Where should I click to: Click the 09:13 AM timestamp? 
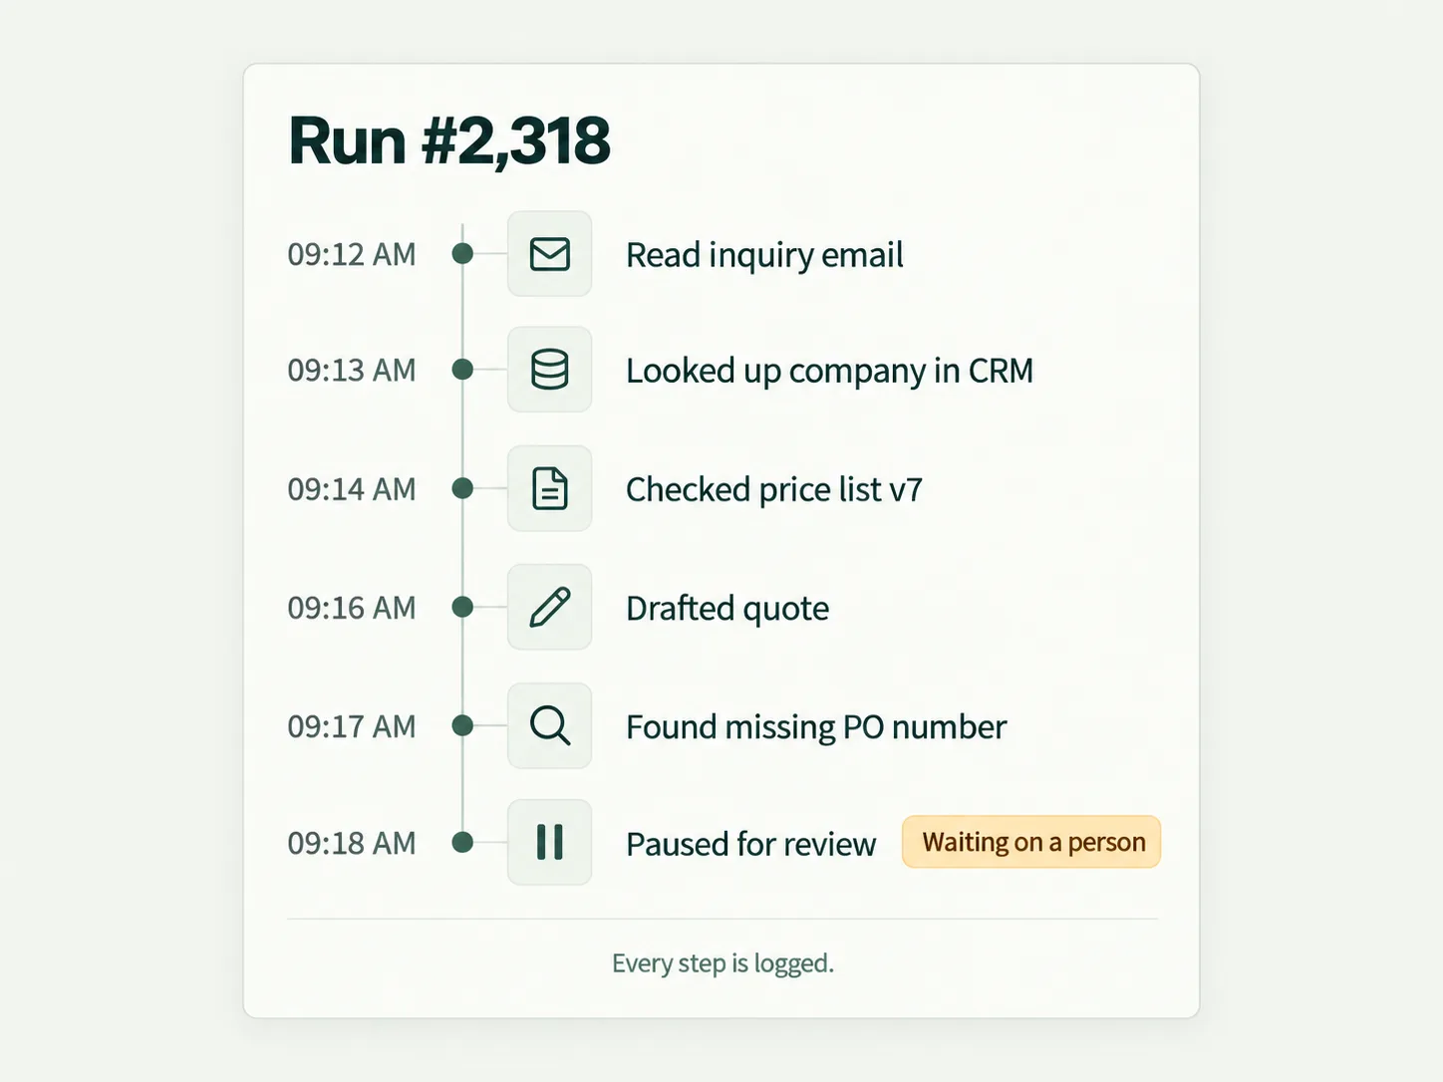tap(352, 370)
